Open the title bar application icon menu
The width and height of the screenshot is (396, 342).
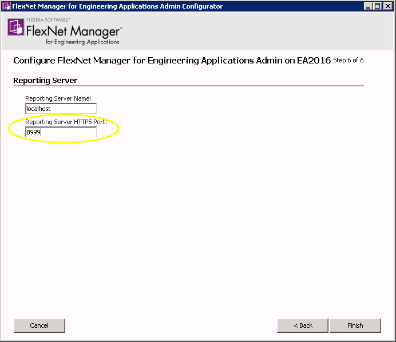(6, 6)
